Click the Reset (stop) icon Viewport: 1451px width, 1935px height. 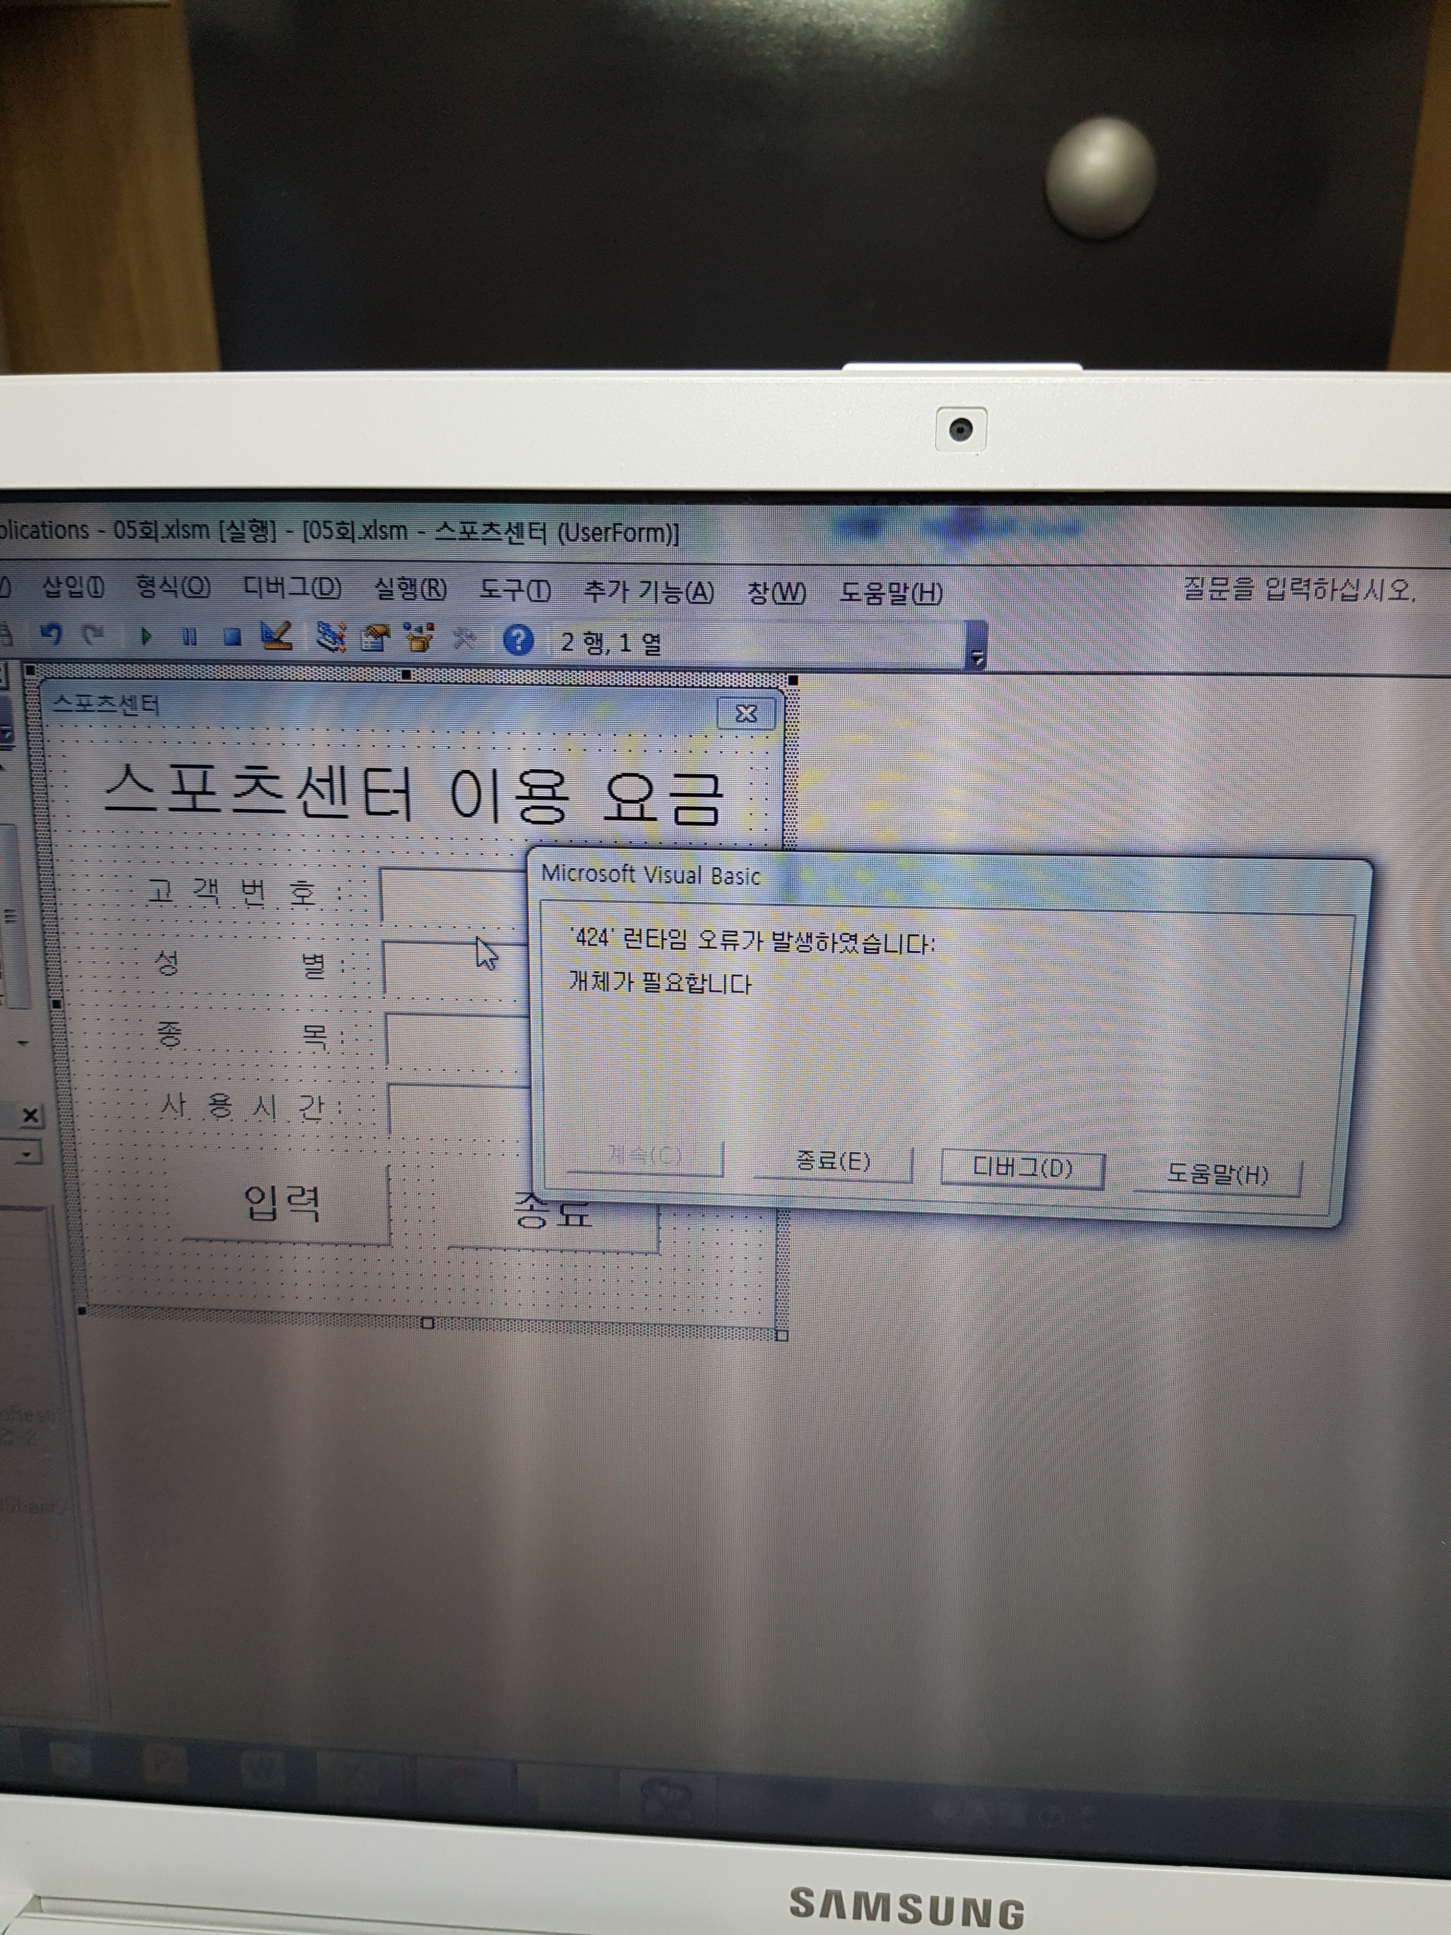point(232,637)
